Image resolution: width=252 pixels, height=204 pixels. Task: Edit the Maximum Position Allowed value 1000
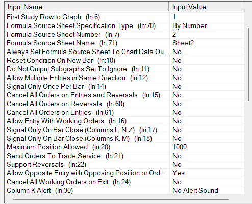pos(207,147)
